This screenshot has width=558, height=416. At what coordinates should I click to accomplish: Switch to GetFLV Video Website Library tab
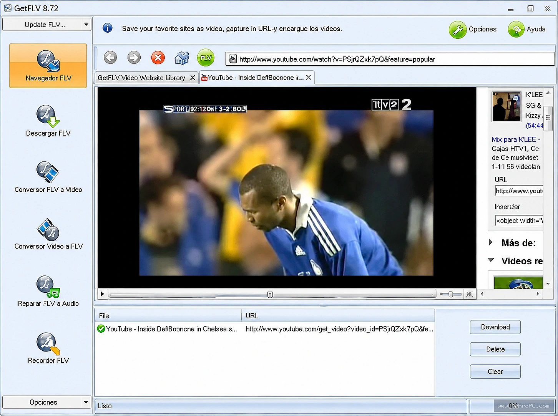click(x=141, y=78)
